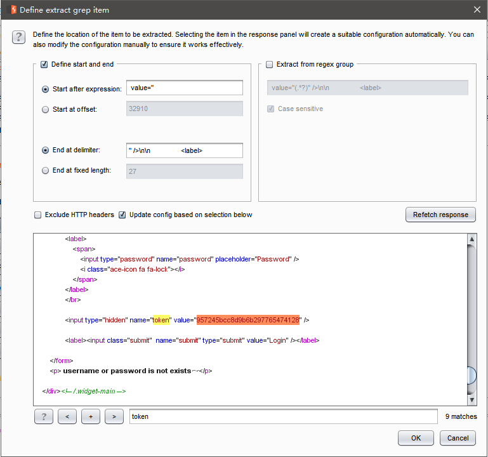488x457 pixels.
Task: Click scrollbar up arrow in response panel
Action: tap(472, 239)
